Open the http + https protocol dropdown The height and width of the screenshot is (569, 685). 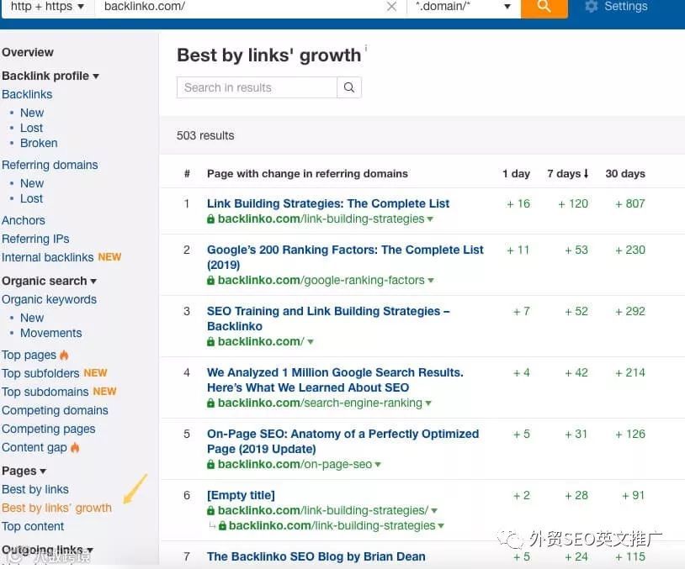point(47,7)
